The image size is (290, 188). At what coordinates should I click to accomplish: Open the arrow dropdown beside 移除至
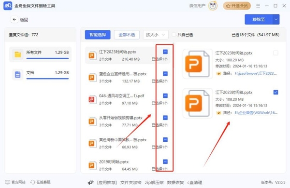276,19
